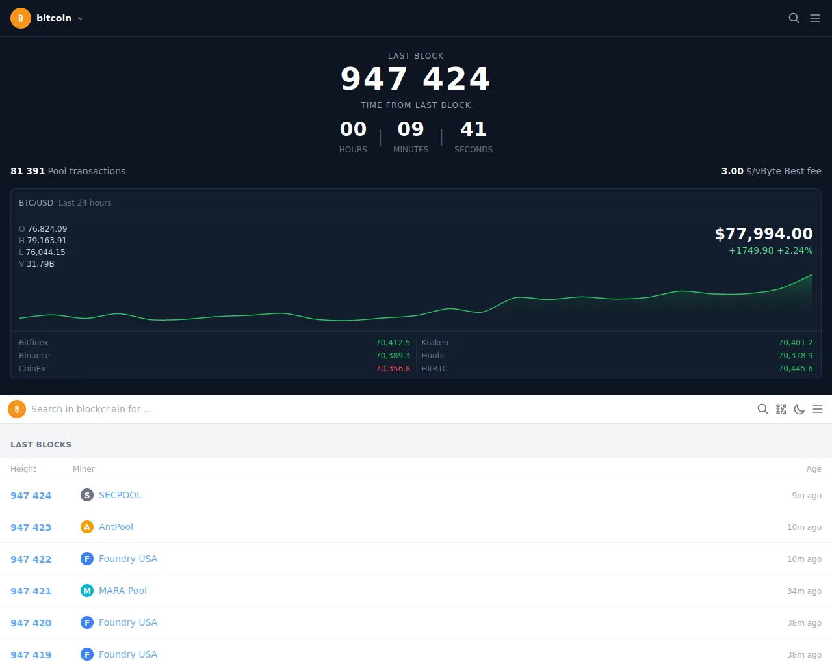Click the 9m ago age for SECPOOL
This screenshot has width=832, height=666.
(x=807, y=496)
